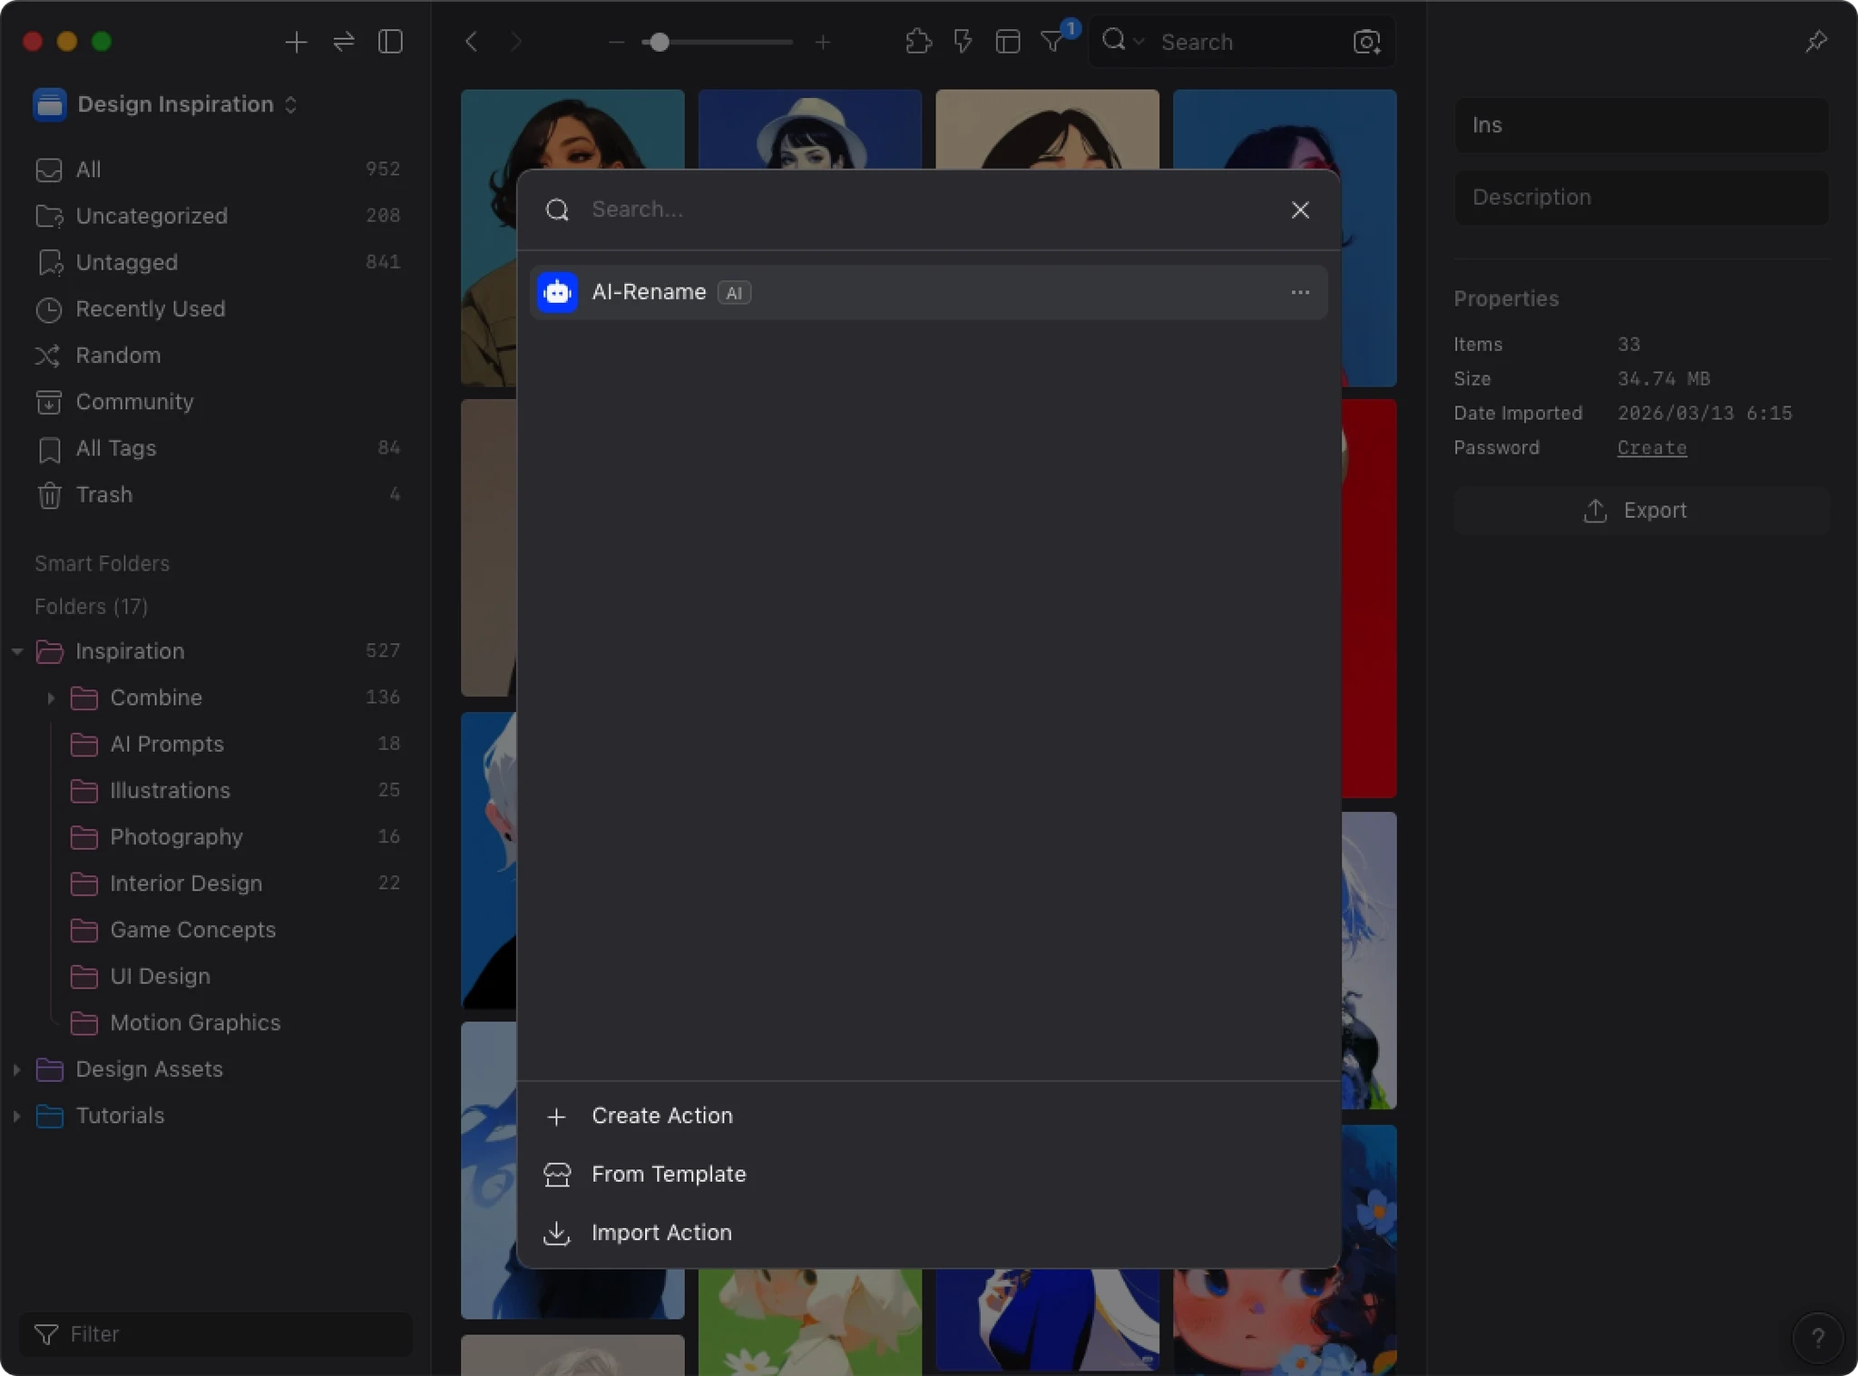Adjust the thumbnail size slider
Screen dimensions: 1858x1376
[x=660, y=42]
